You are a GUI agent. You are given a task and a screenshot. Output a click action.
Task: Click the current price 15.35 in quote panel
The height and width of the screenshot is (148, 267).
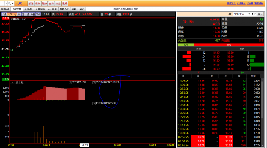(x=188, y=22)
